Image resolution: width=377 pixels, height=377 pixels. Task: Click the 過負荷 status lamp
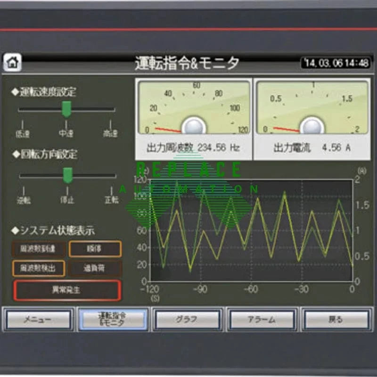[95, 268]
